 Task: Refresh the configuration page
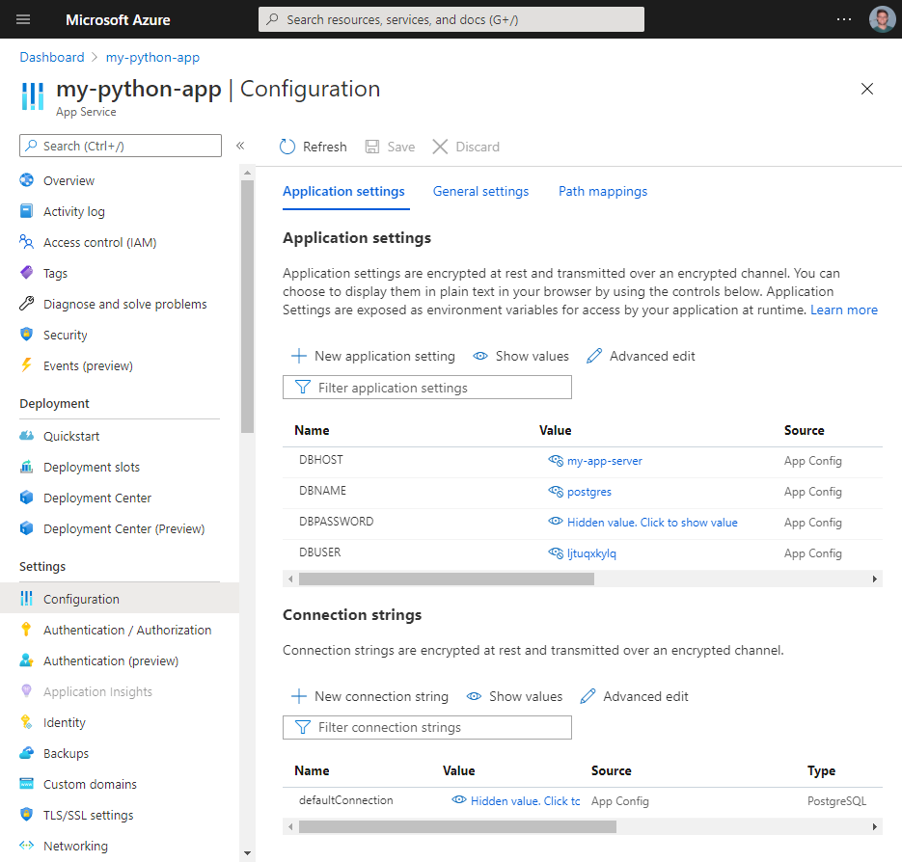click(x=313, y=147)
